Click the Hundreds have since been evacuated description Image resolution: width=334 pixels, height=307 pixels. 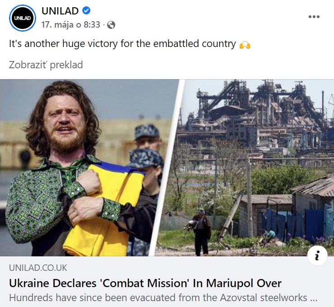(163, 298)
